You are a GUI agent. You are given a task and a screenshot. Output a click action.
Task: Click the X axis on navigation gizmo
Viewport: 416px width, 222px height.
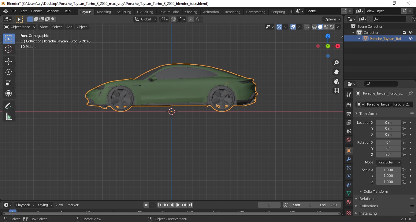pos(338,46)
